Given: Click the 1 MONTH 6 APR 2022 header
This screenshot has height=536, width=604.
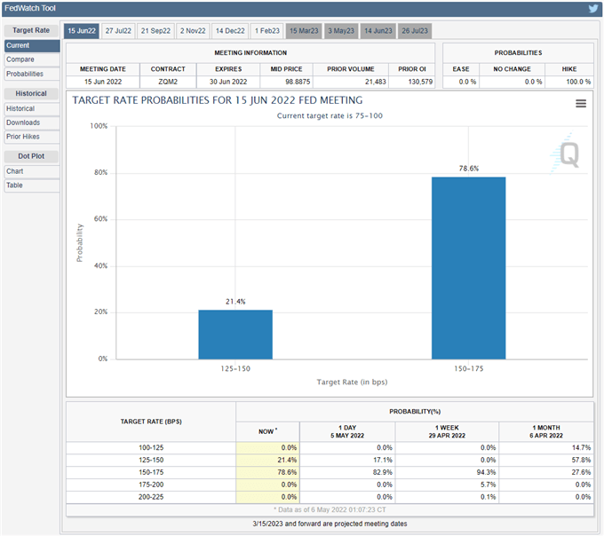Looking at the screenshot, I should (546, 431).
